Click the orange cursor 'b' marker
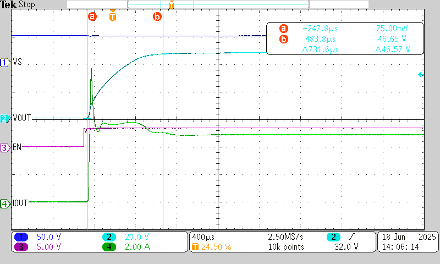Image resolution: width=440 pixels, height=264 pixels. coord(157,16)
